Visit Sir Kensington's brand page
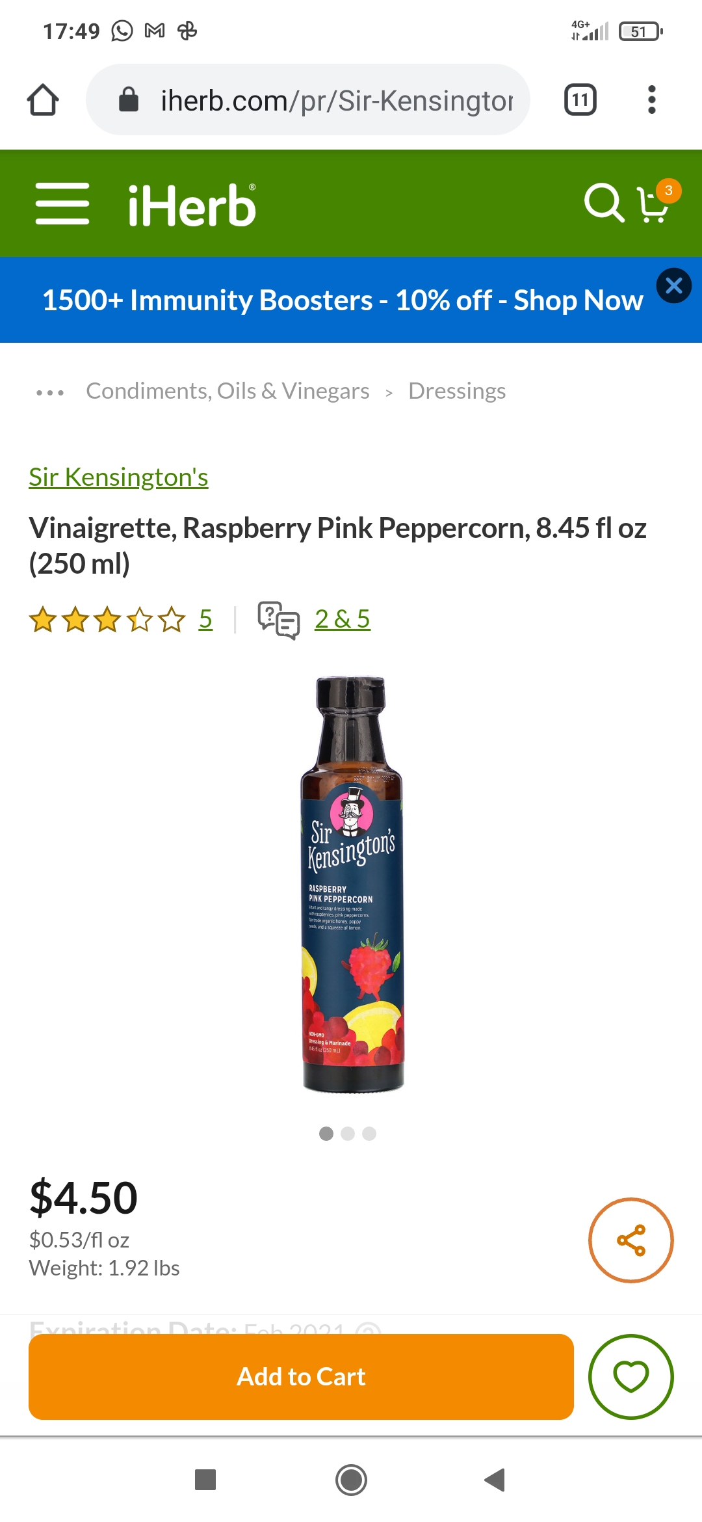702x1522 pixels. 118,477
